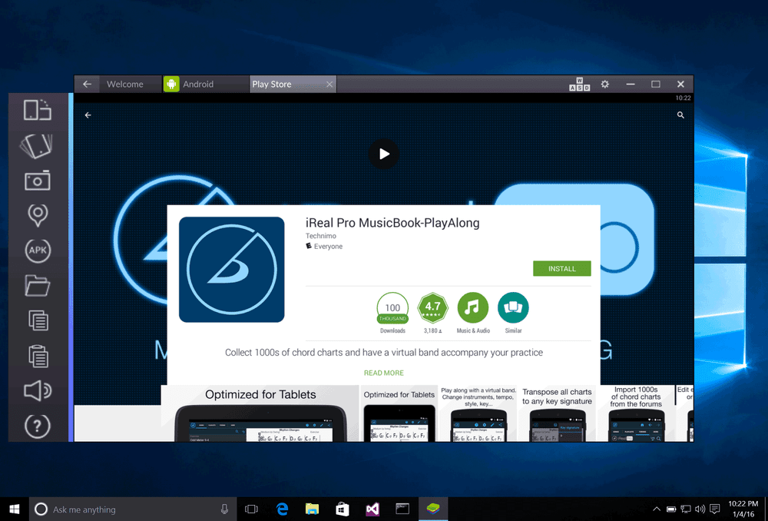Open the file folder icon in sidebar
768x521 pixels.
click(x=37, y=286)
